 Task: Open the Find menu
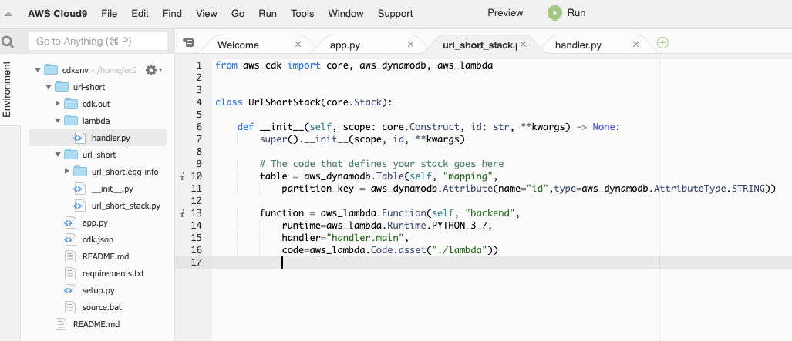(x=172, y=14)
